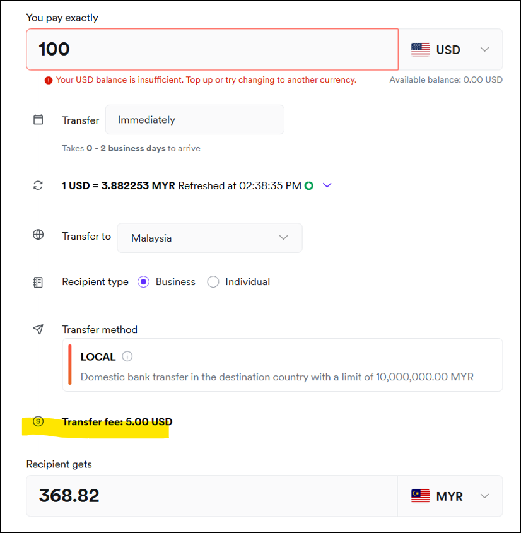
Task: Click the calendar icon beside Transfer
Action: point(38,120)
